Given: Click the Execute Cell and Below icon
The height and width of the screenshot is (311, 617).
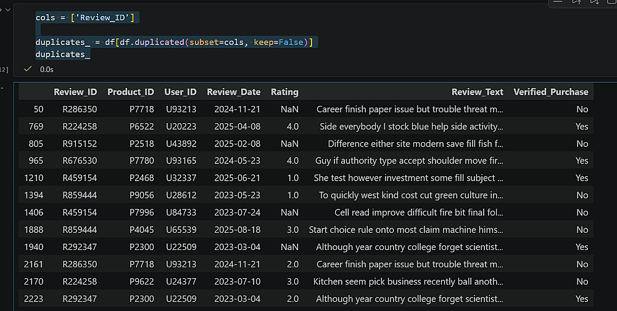Looking at the screenshot, I should pyautogui.click(x=594, y=2).
